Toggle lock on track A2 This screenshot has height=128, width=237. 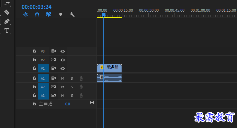[34, 86]
